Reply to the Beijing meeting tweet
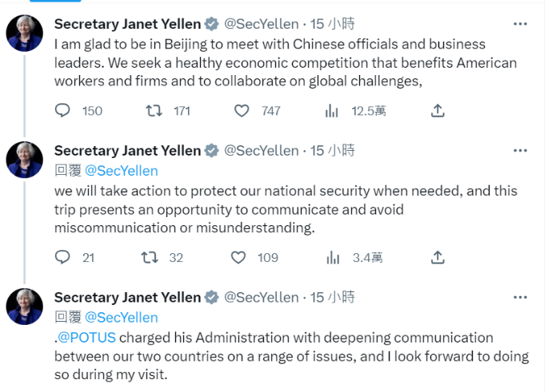Viewport: 560px width, 392px height. point(62,111)
